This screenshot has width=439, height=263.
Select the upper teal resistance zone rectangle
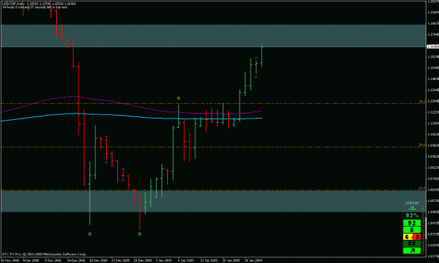coord(213,36)
